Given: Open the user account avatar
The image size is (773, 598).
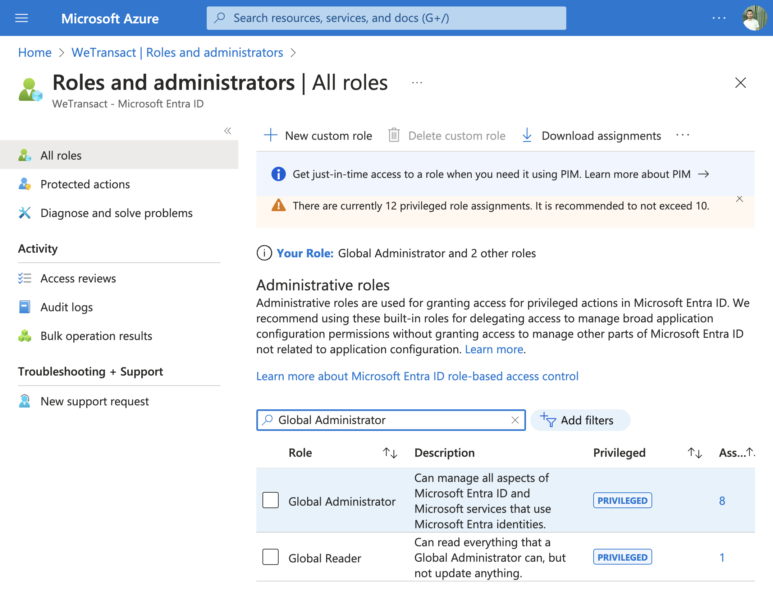Looking at the screenshot, I should point(754,18).
